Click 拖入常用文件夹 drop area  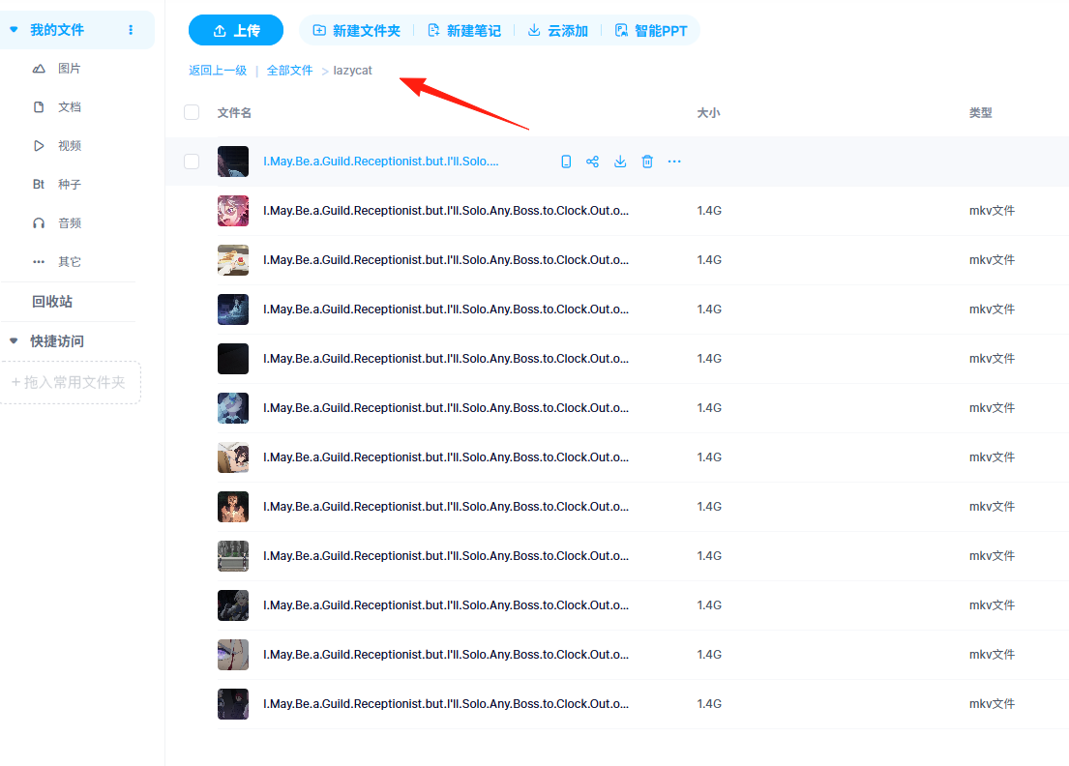[70, 382]
